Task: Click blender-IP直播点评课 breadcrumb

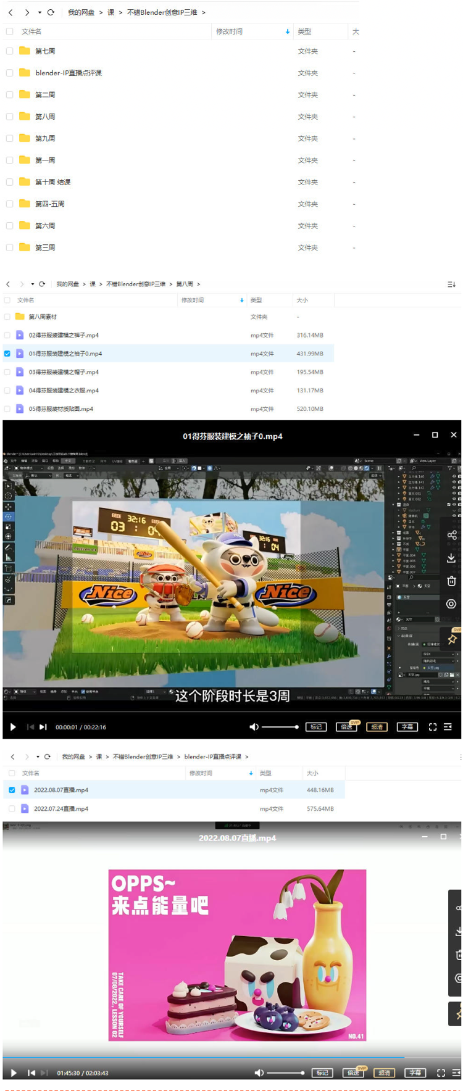Action: tap(212, 757)
